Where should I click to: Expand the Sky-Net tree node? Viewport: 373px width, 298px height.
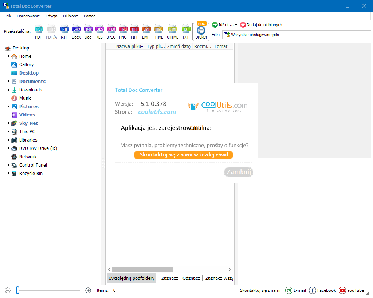pyautogui.click(x=8, y=123)
